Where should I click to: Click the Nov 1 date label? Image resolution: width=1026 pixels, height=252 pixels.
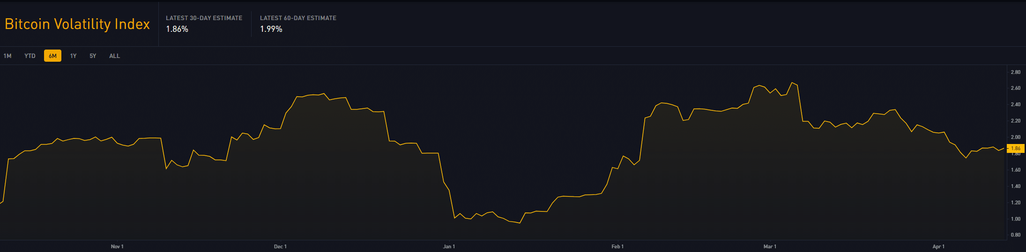pyautogui.click(x=117, y=246)
